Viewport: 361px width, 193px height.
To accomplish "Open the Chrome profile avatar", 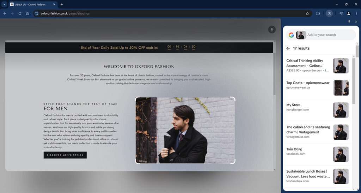I will tap(349, 14).
